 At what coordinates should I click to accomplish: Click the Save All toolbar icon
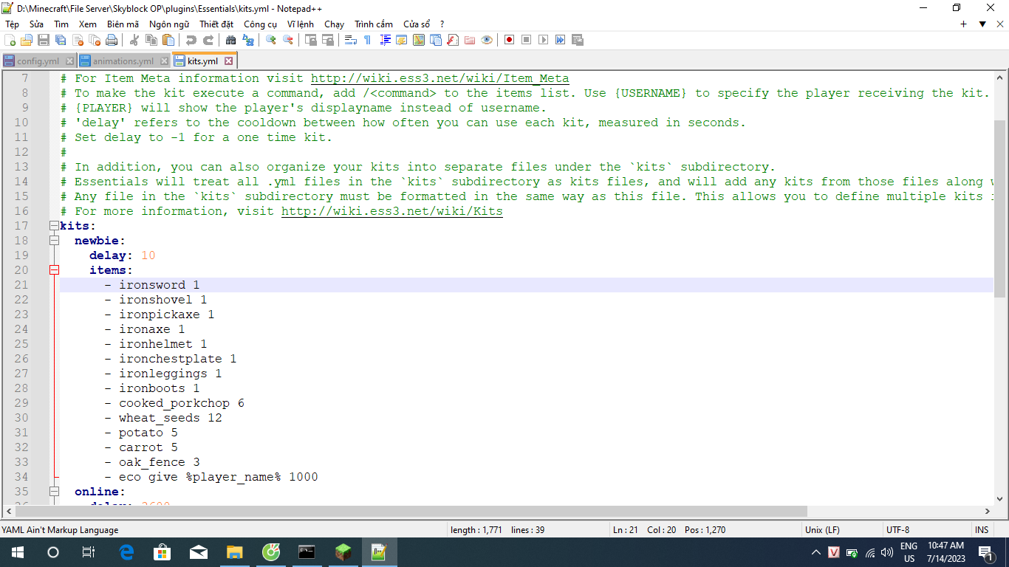(x=61, y=40)
